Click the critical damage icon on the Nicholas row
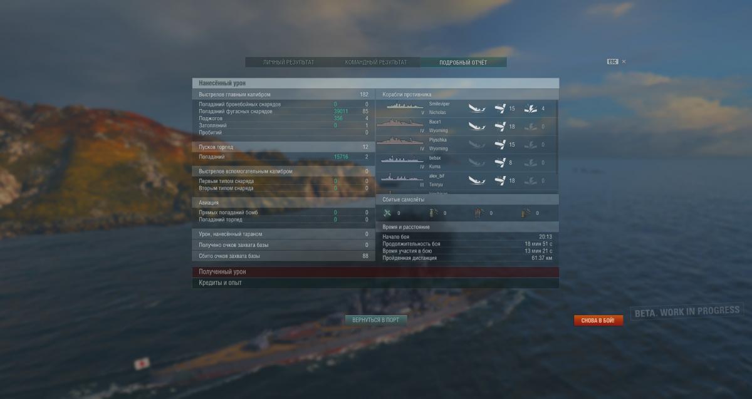This screenshot has height=399, width=752. tap(530, 108)
